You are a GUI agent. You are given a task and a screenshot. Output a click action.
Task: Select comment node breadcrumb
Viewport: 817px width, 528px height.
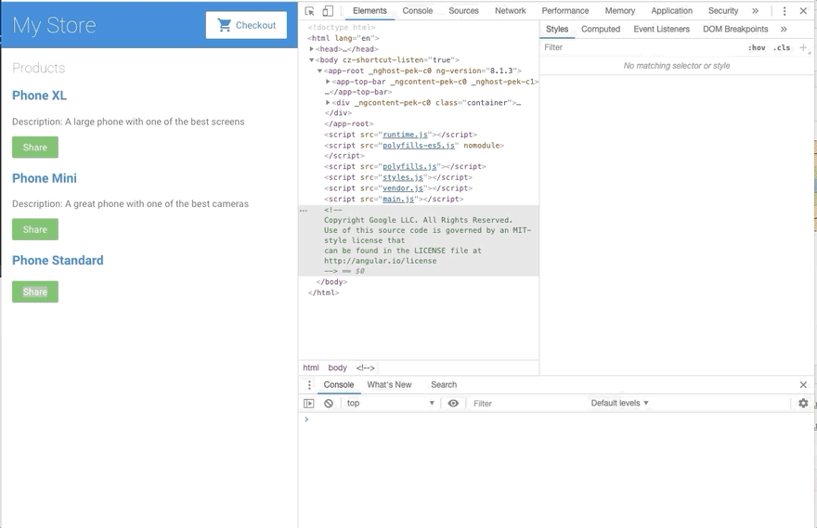[x=365, y=367]
